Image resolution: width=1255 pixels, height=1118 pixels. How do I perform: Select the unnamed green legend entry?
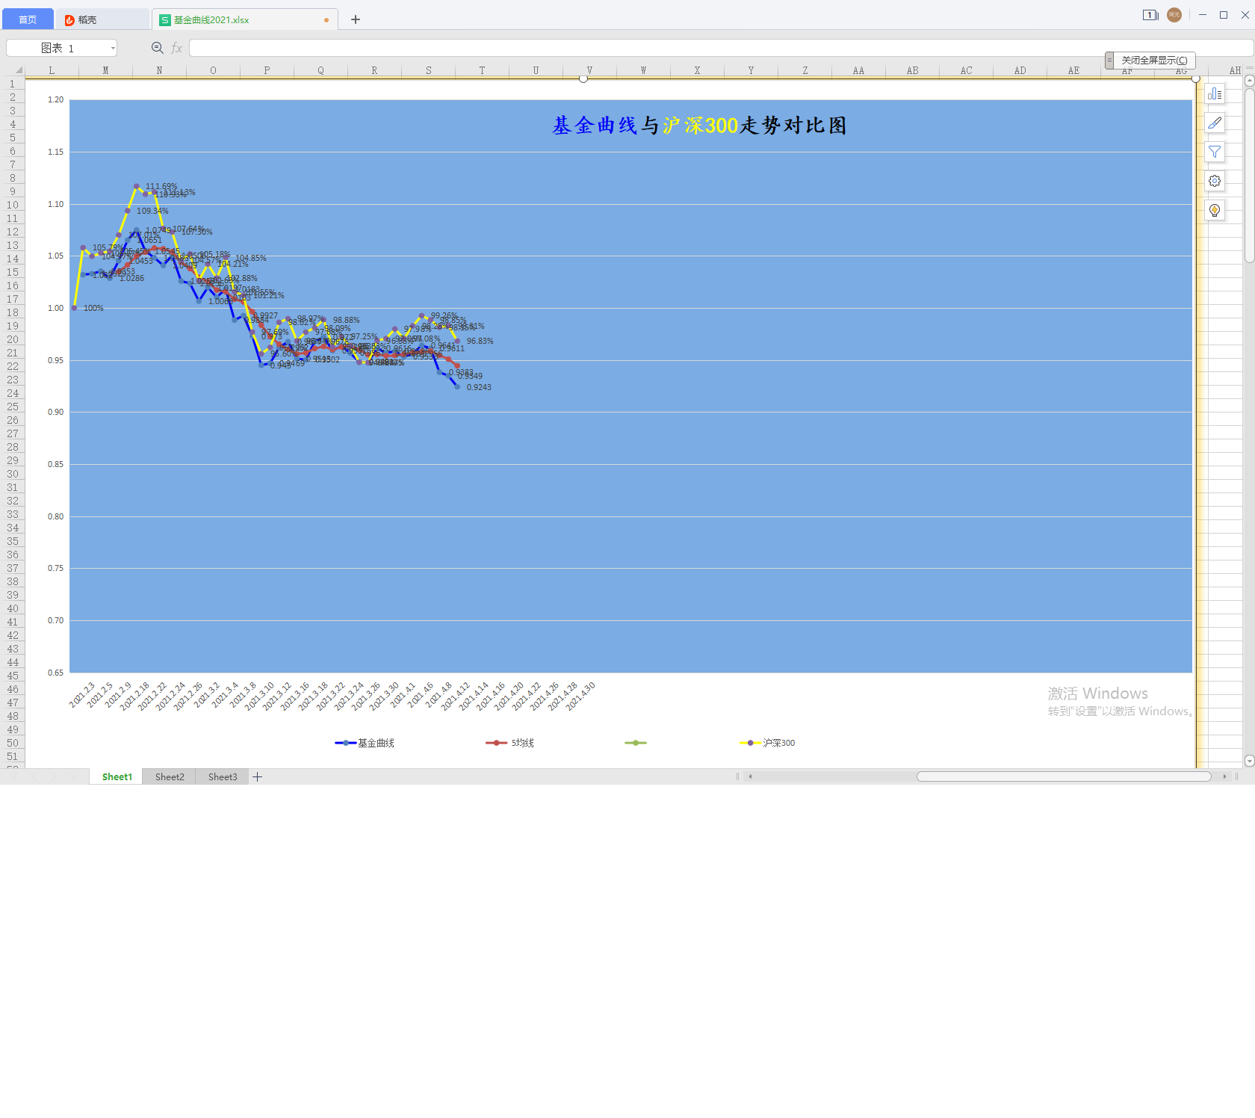636,743
